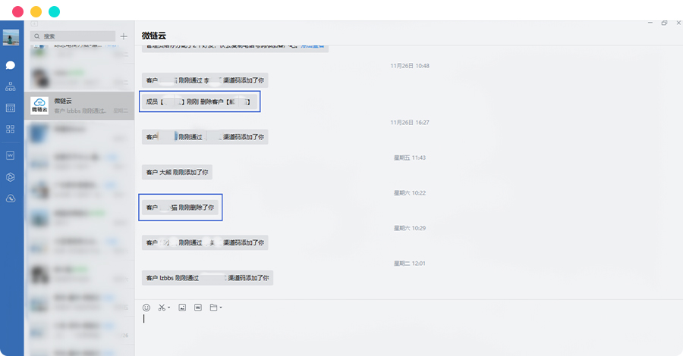This screenshot has height=356, width=683.
Task: Click in the message input area
Action: [410, 329]
